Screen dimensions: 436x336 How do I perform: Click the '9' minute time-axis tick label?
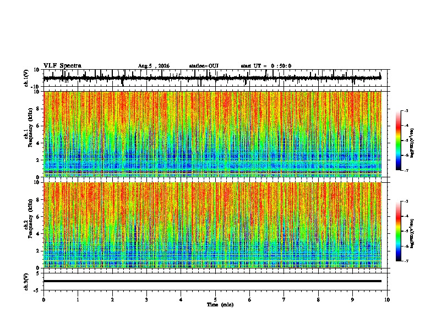(x=352, y=300)
